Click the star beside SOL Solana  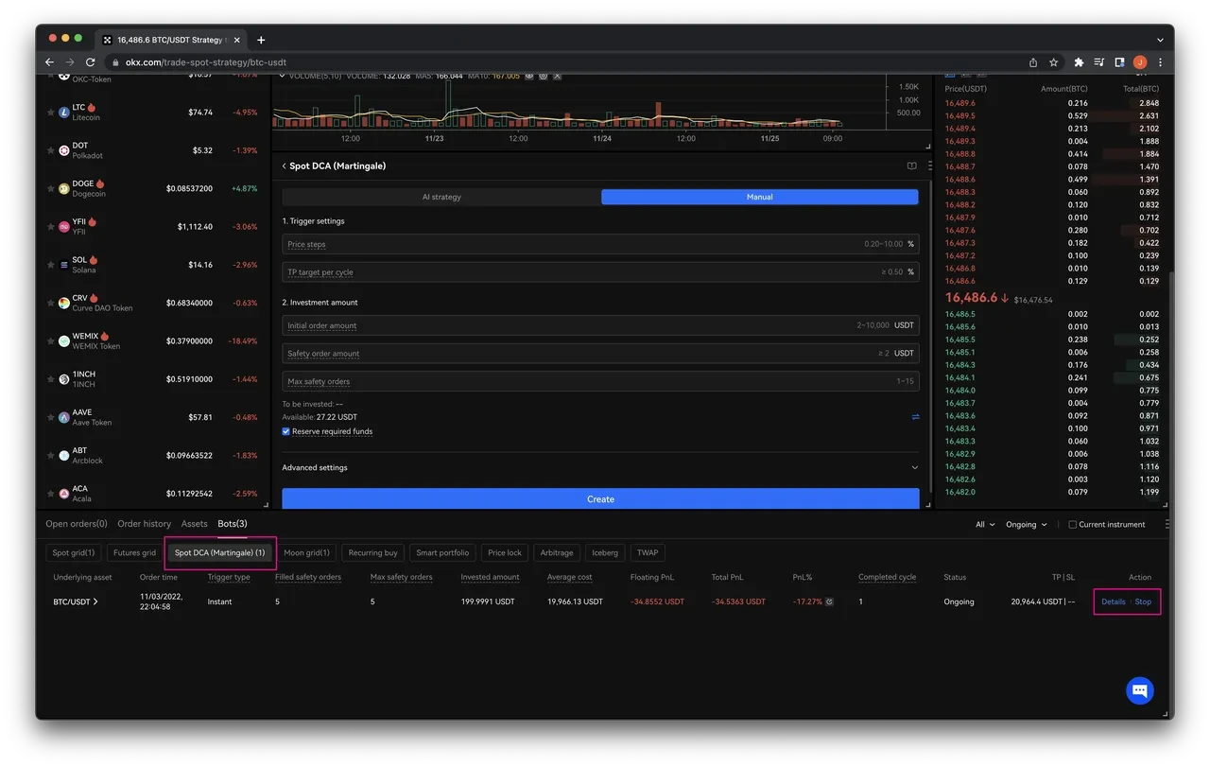click(51, 265)
